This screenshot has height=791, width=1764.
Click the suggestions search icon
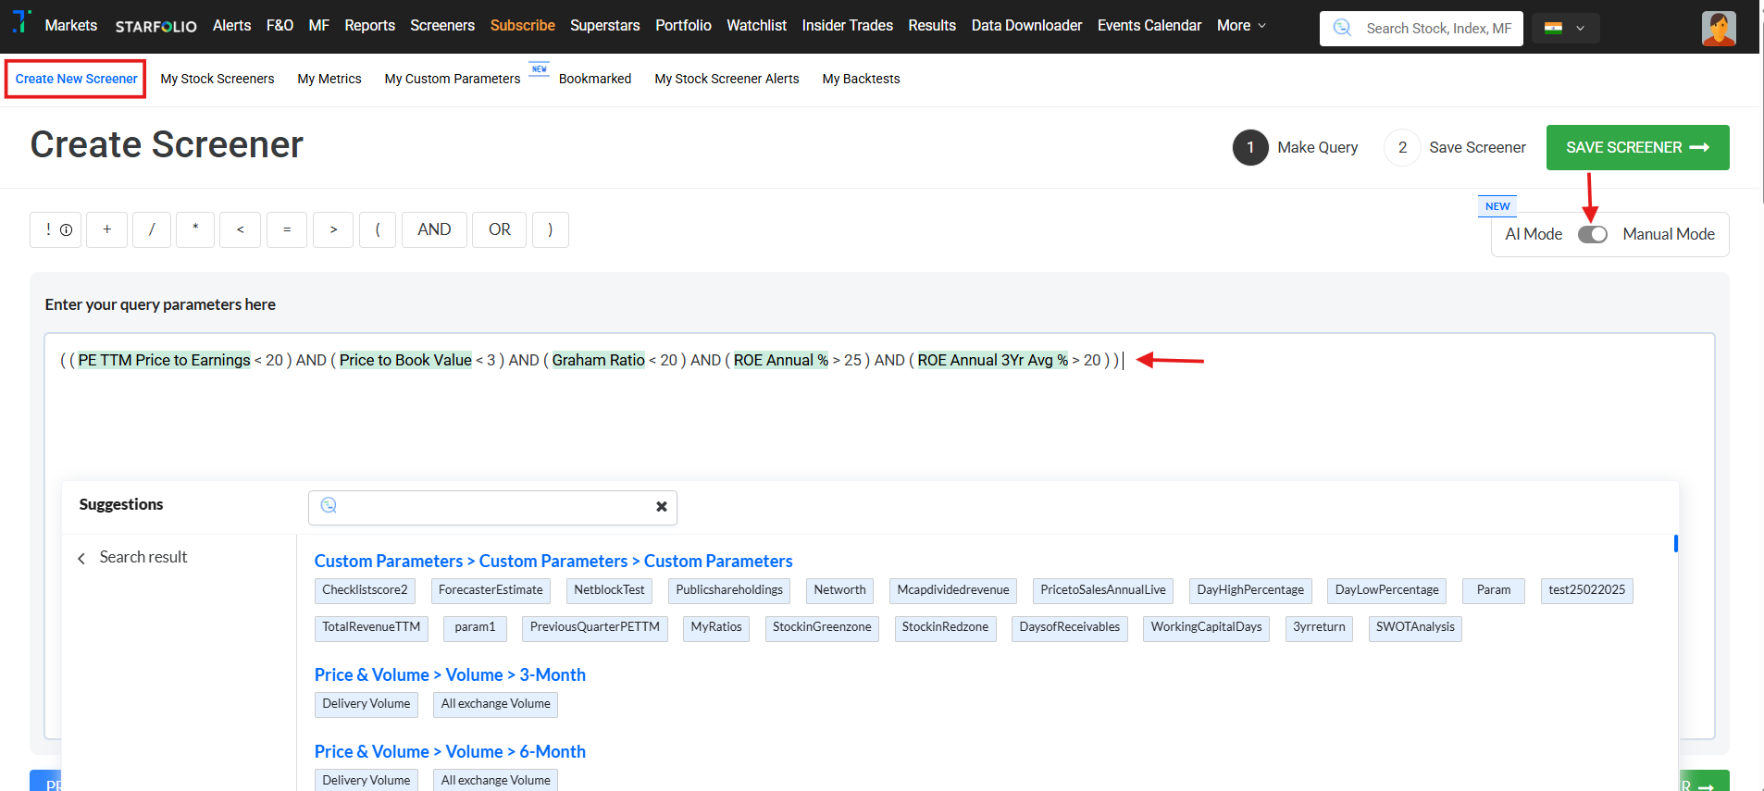329,505
